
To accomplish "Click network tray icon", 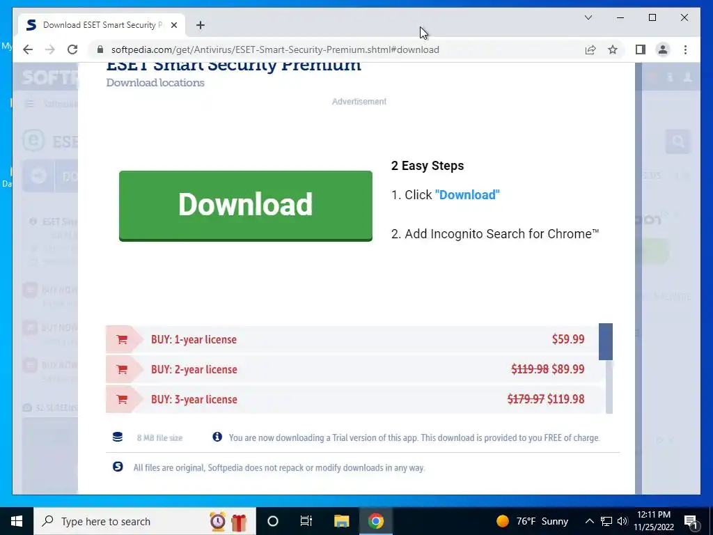I will click(606, 521).
